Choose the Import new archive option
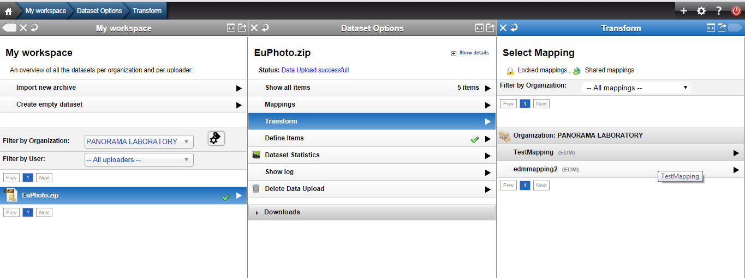This screenshot has height=278, width=745. pos(123,88)
